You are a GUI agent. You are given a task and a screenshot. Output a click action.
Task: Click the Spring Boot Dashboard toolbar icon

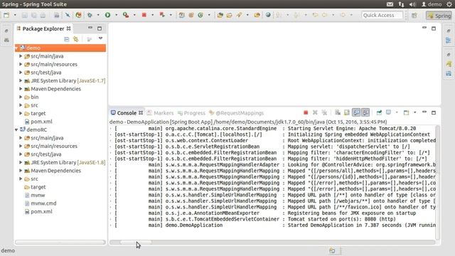[x=79, y=15]
